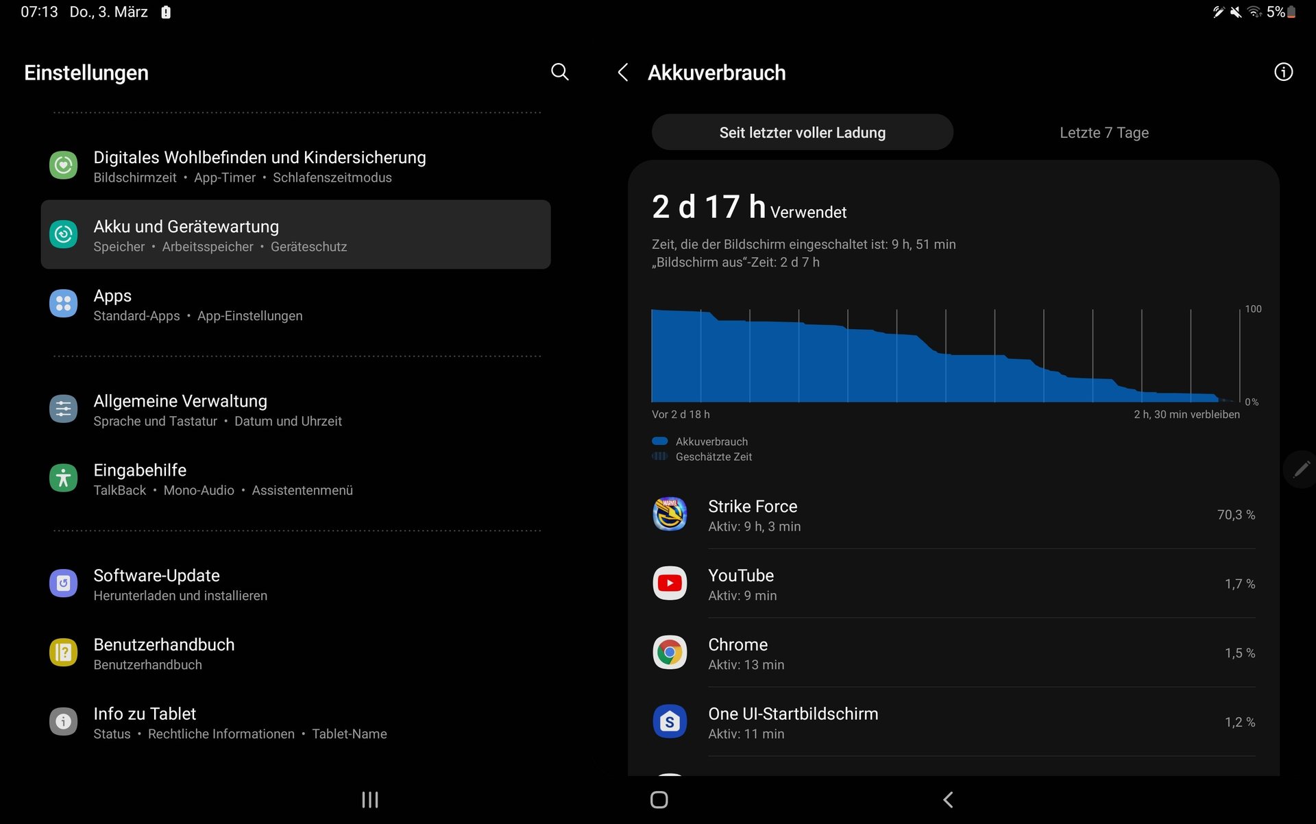This screenshot has width=1316, height=824.
Task: Open Strike Force battery usage details
Action: (x=953, y=514)
